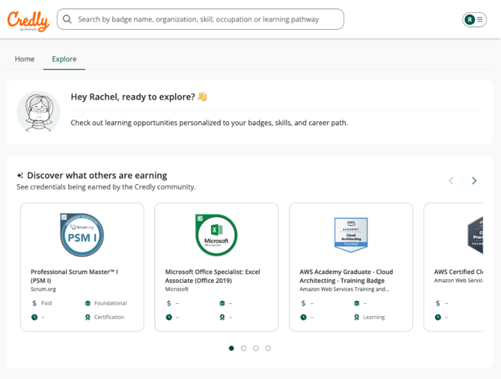Open the hamburger menu icon
Screen dimensions: 501x379
pyautogui.click(x=480, y=20)
